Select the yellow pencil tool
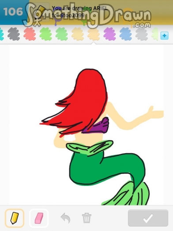 coord(15,218)
